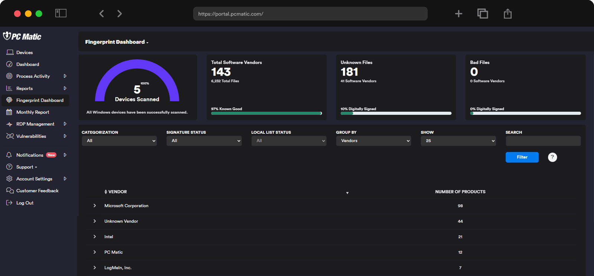The image size is (594, 276).
Task: Click the Notifications bell icon
Action: click(9, 155)
